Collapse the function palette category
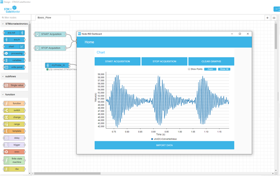280x176 pixels. tap(14, 95)
